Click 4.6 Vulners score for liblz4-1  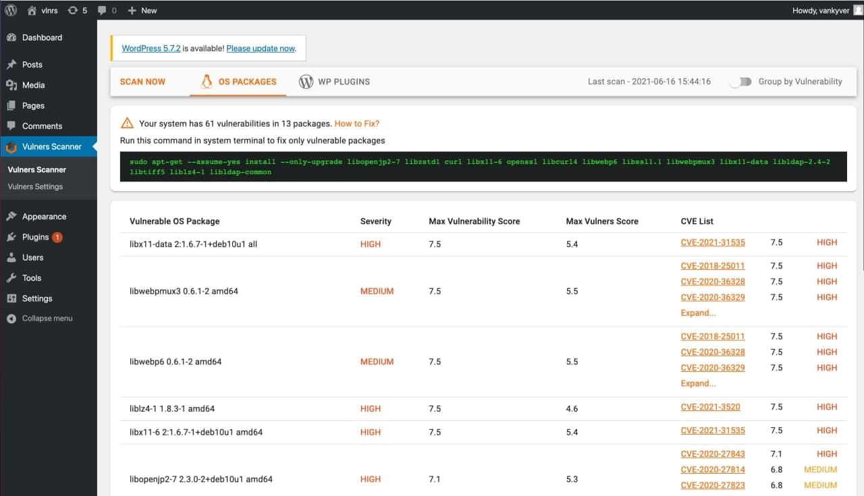tap(572, 409)
